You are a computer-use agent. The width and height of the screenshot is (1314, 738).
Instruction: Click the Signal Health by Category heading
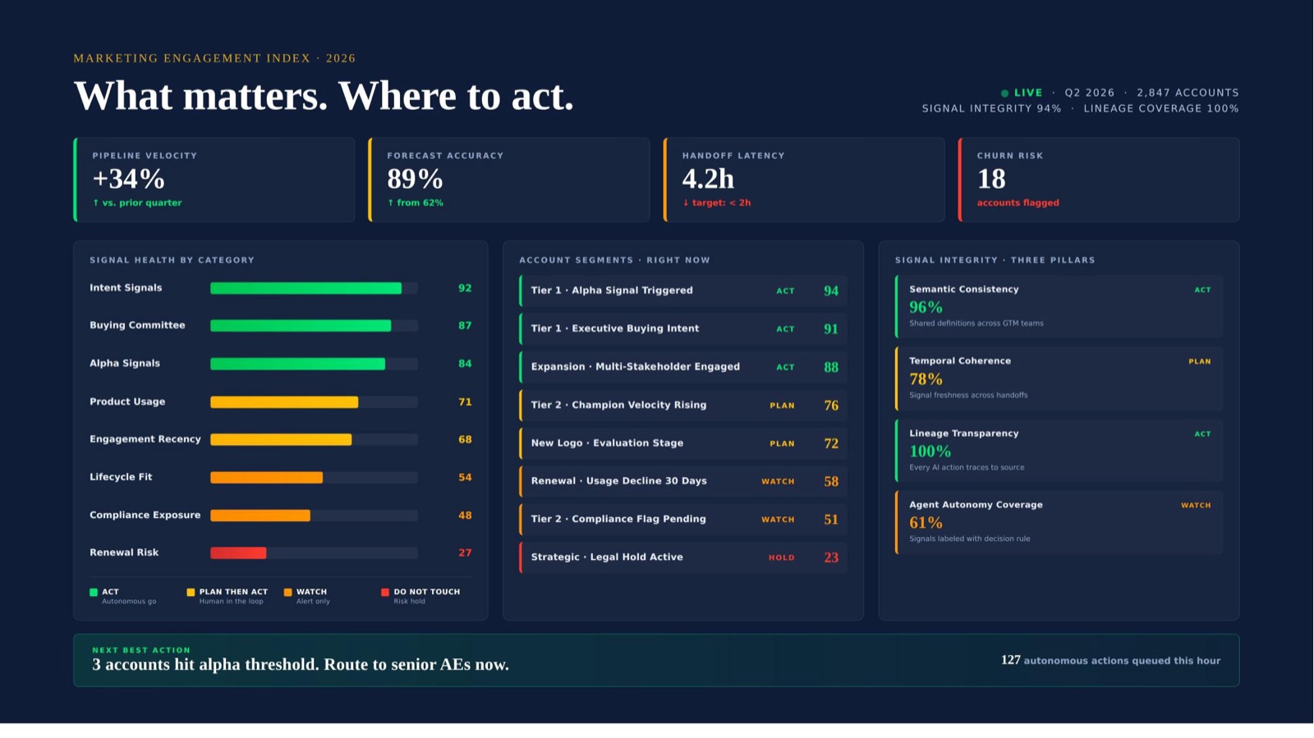click(x=172, y=260)
